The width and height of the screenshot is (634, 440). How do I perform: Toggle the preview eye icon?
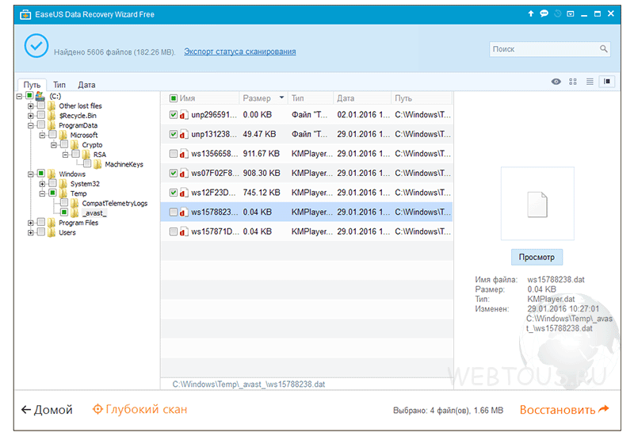[556, 82]
